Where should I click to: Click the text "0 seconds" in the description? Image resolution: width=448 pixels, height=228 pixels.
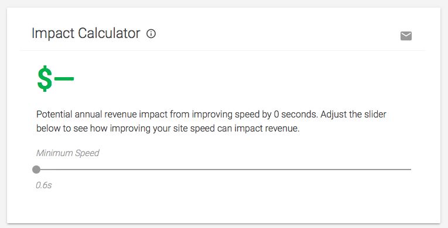coord(296,115)
